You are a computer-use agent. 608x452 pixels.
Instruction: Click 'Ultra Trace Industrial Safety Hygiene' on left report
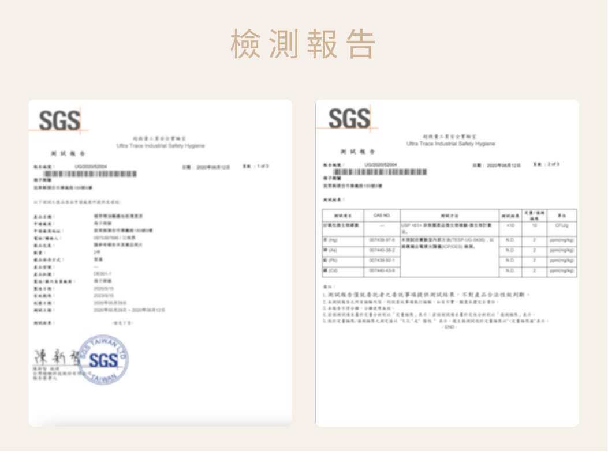[x=161, y=146]
